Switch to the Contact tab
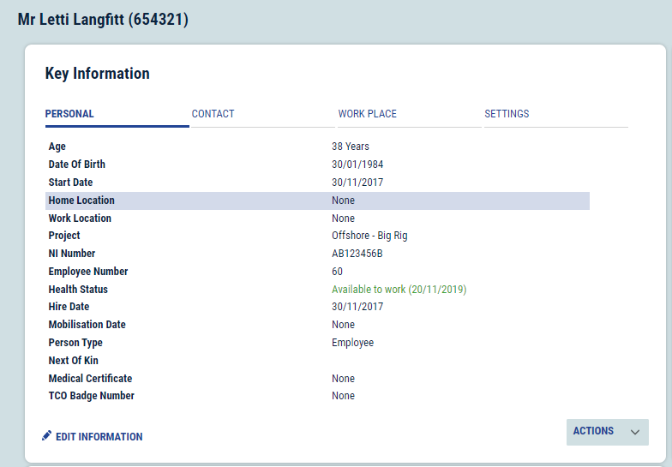 pyautogui.click(x=213, y=114)
